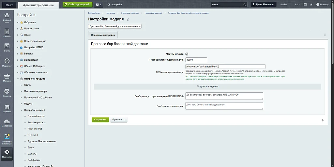Click the top search field

[x=227, y=5]
